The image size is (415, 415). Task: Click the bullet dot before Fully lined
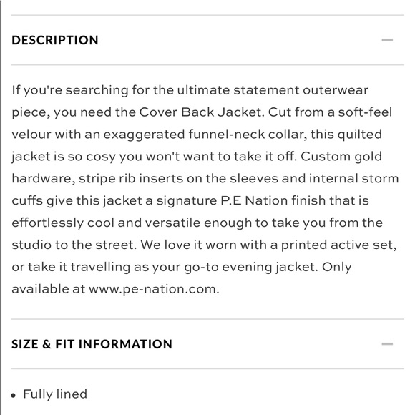point(14,396)
